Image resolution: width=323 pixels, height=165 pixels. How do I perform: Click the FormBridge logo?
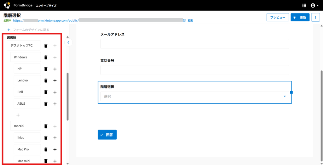pos(7,6)
